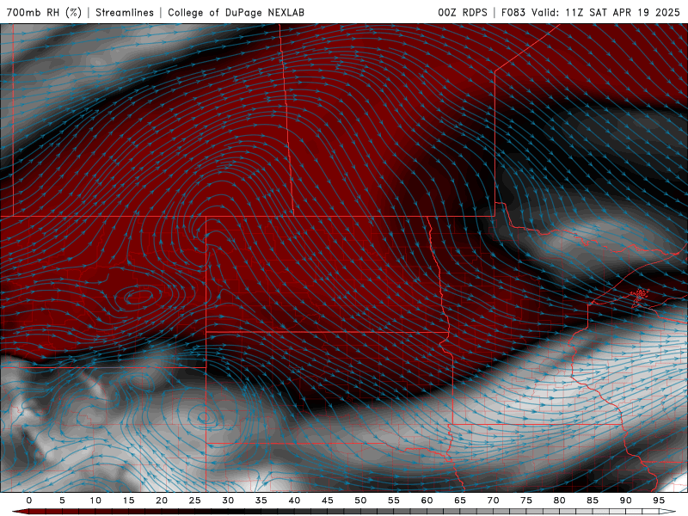Click the colorbar value label 35
The width and height of the screenshot is (688, 516).
[x=261, y=501]
